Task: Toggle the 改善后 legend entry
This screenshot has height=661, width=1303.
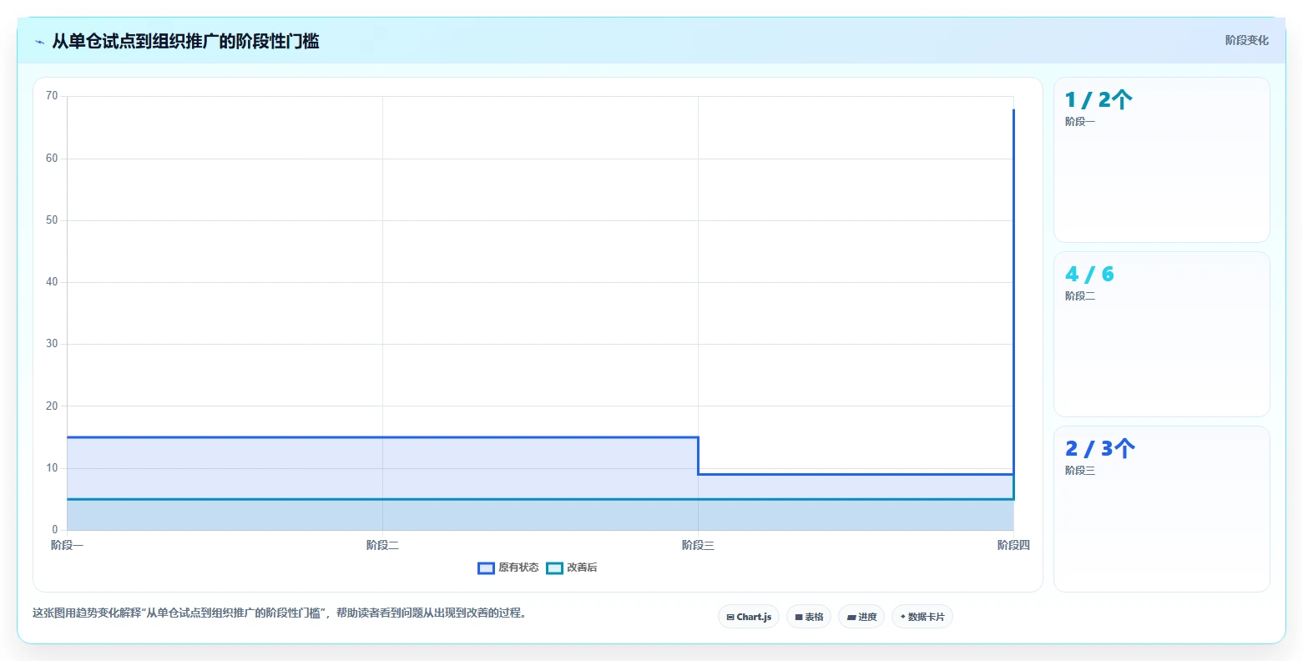Action: click(x=572, y=568)
